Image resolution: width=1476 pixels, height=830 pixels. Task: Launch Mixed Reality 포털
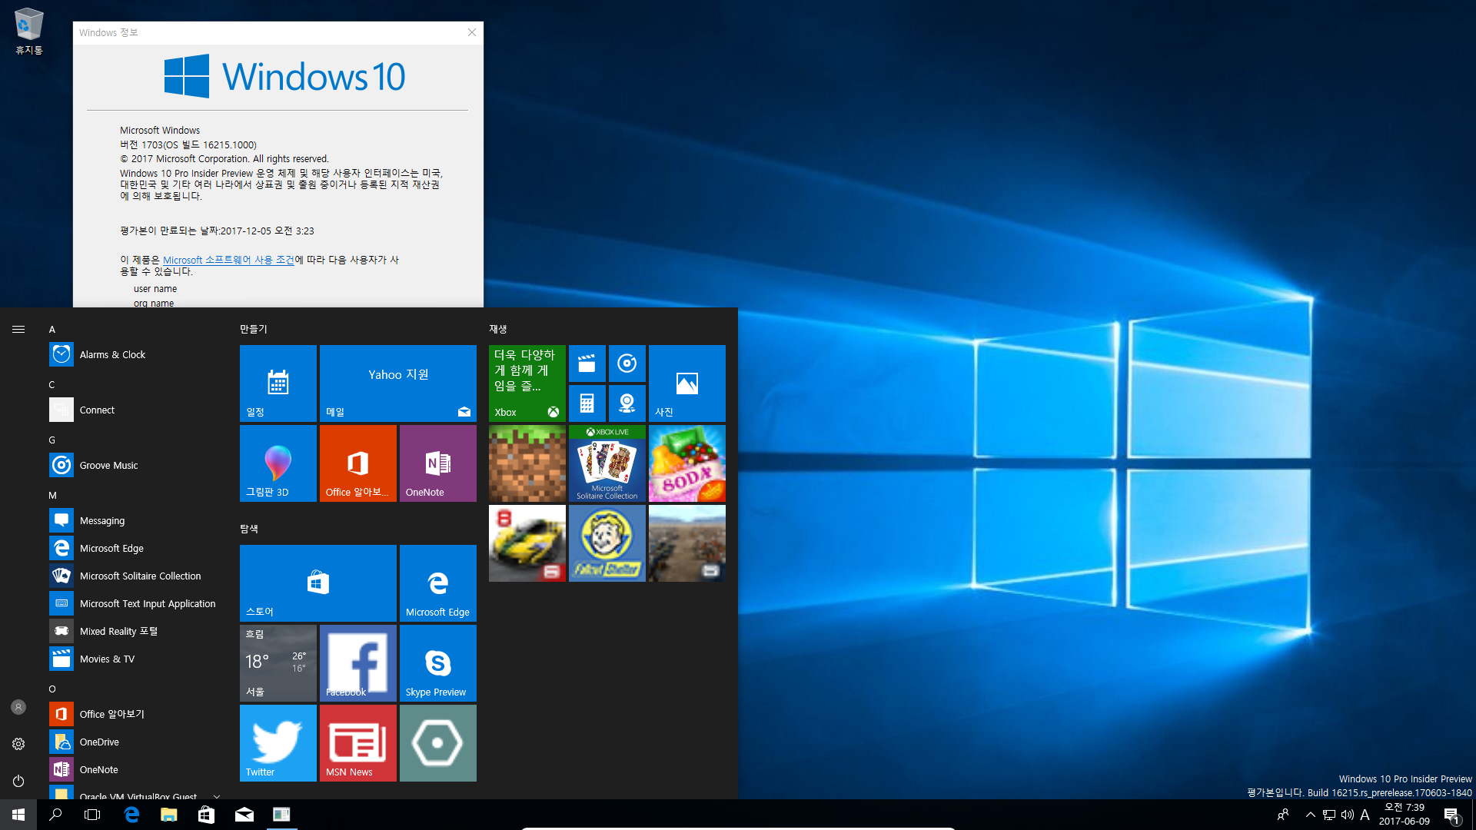tap(132, 631)
